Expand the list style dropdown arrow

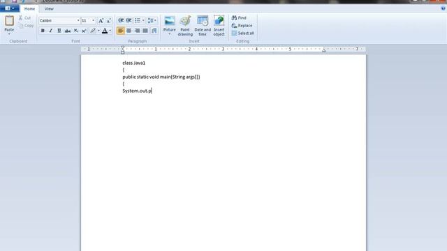[x=143, y=20]
